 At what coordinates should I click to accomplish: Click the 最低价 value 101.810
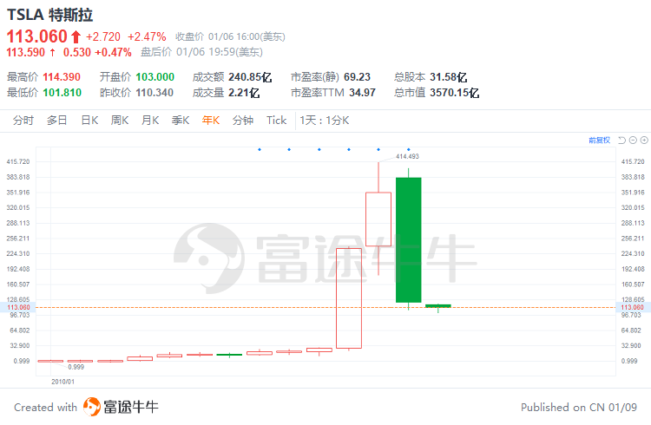click(x=62, y=93)
